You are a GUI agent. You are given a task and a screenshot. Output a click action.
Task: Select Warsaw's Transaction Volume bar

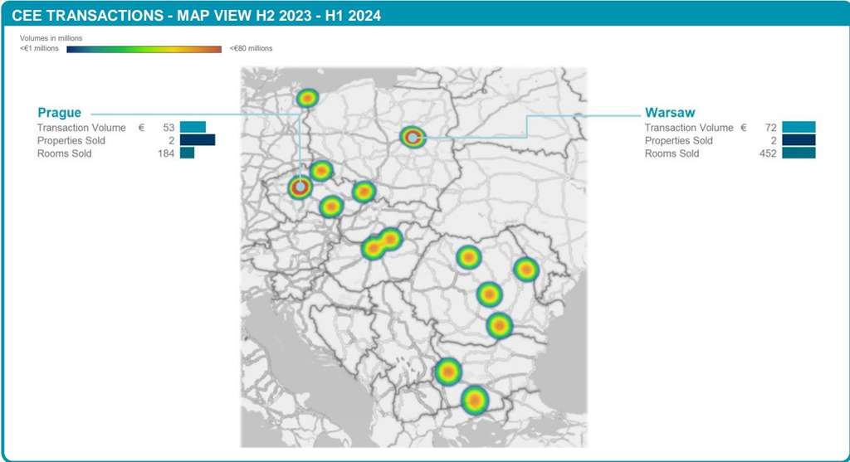(799, 128)
